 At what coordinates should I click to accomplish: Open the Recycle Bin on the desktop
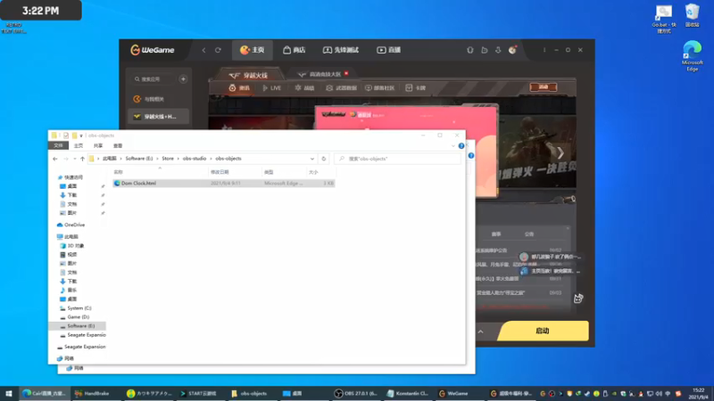click(693, 16)
